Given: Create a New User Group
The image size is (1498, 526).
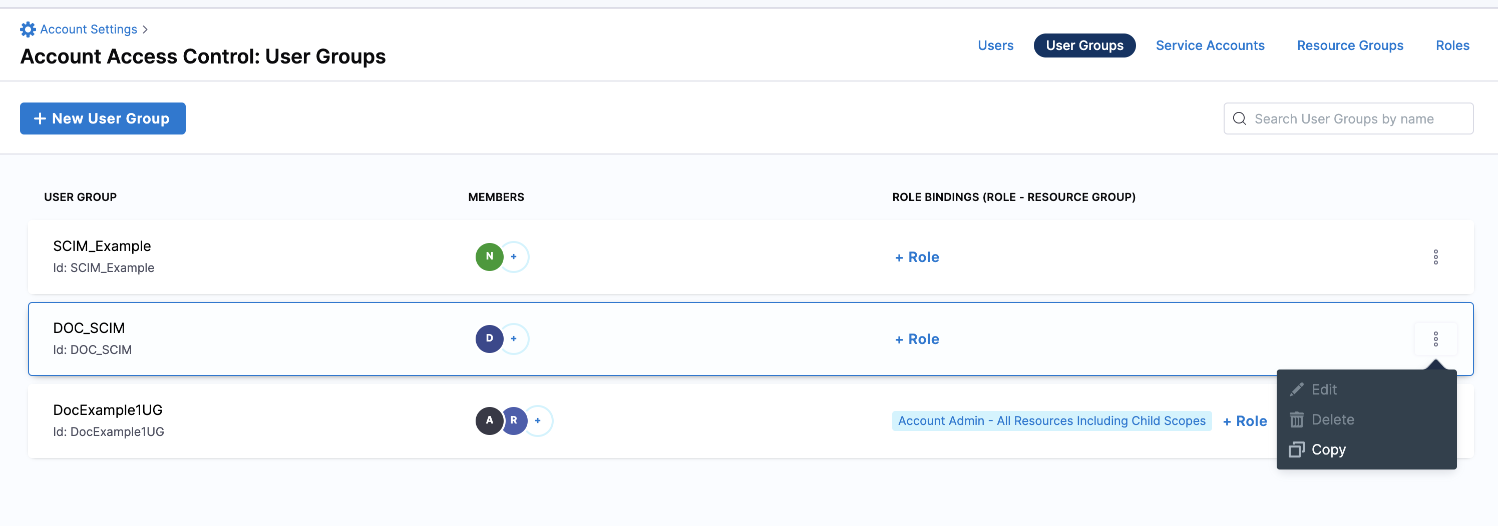Looking at the screenshot, I should point(102,118).
